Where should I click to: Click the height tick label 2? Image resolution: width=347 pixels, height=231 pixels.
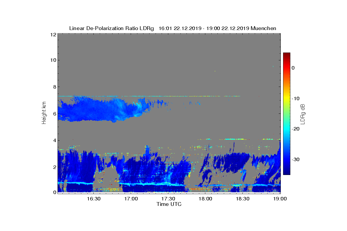[54, 167]
